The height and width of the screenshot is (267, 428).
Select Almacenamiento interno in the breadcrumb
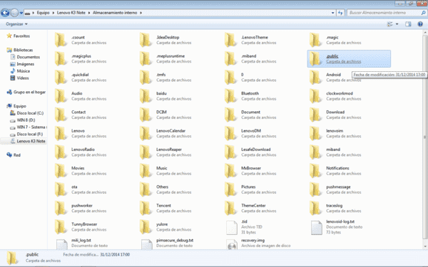[115, 13]
